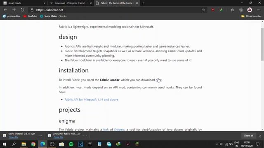
Task: Open the Voice Maker bookmark
Action: [x=53, y=16]
